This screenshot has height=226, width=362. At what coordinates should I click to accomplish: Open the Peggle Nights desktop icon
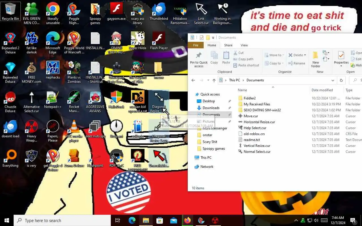[74, 13]
